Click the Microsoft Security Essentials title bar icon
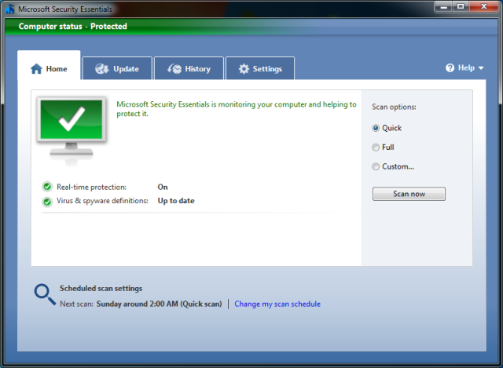503x368 pixels. pos(9,9)
